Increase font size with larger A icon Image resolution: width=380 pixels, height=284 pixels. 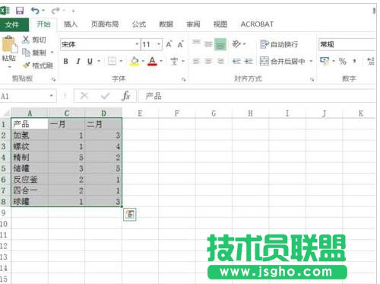169,44
